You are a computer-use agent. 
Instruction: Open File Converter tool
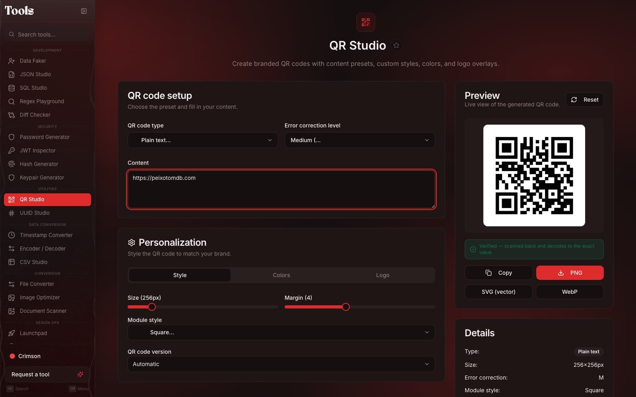(47, 284)
